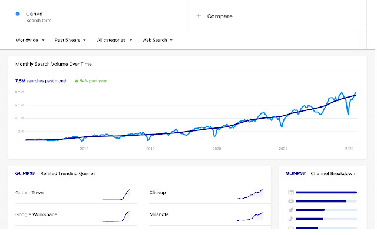The image size is (377, 235).
Task: Click the plus icon beside Compare
Action: 199,16
